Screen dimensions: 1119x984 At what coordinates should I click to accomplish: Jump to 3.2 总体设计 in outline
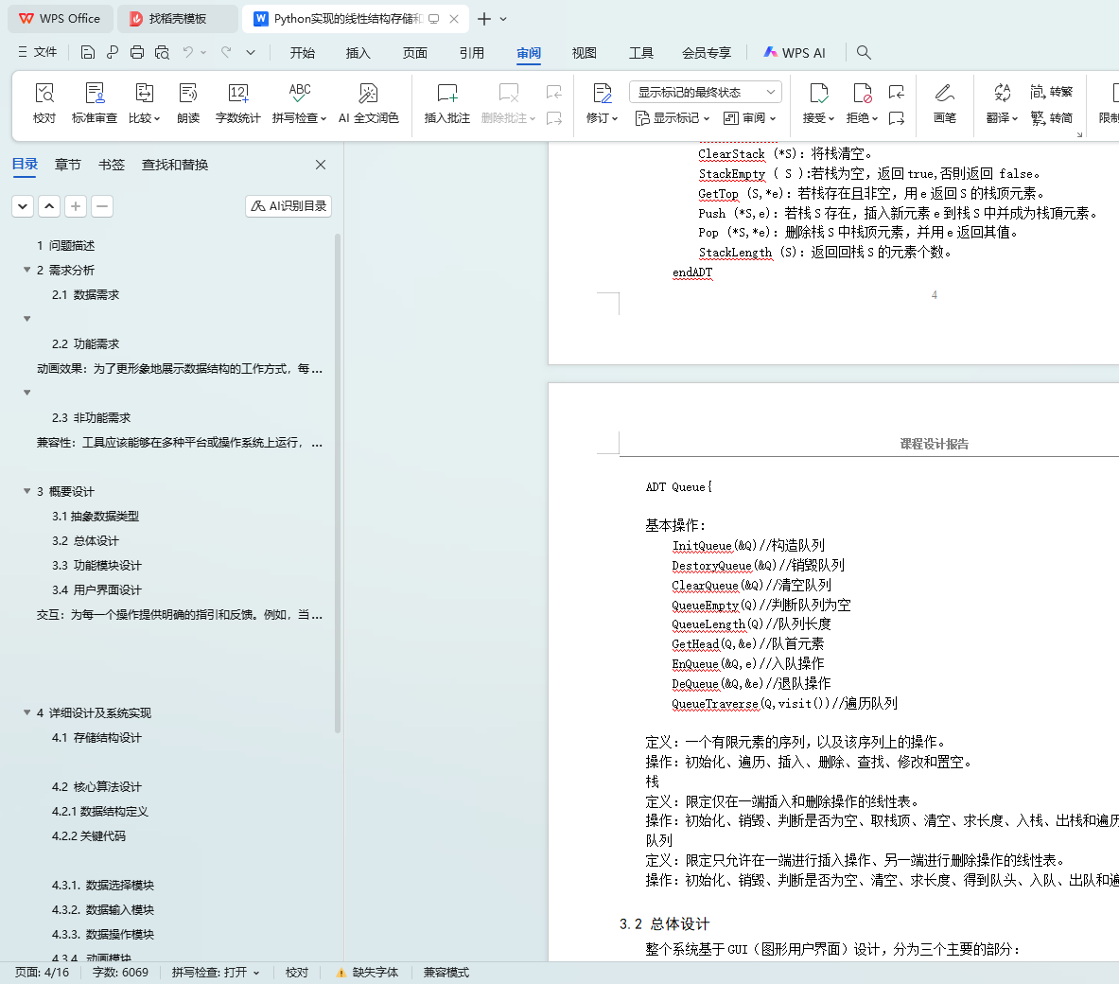coord(85,541)
